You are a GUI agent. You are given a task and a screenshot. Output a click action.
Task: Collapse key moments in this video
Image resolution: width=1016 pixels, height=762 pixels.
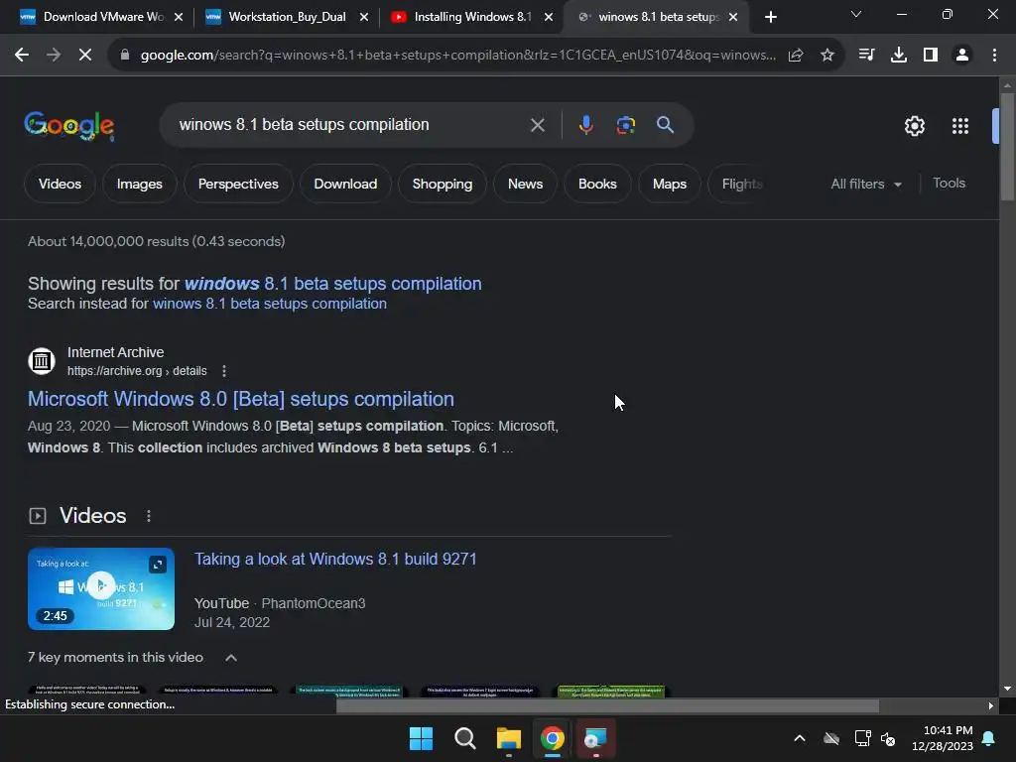[x=230, y=658]
